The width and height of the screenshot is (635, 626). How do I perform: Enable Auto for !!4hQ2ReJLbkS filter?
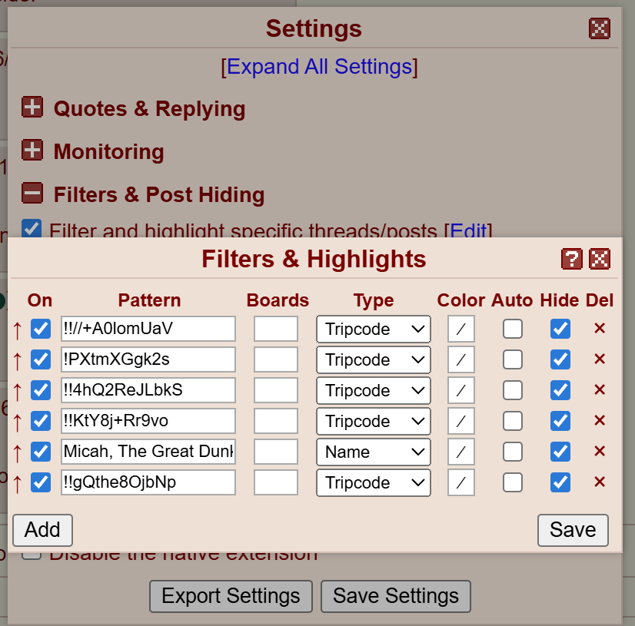point(513,390)
